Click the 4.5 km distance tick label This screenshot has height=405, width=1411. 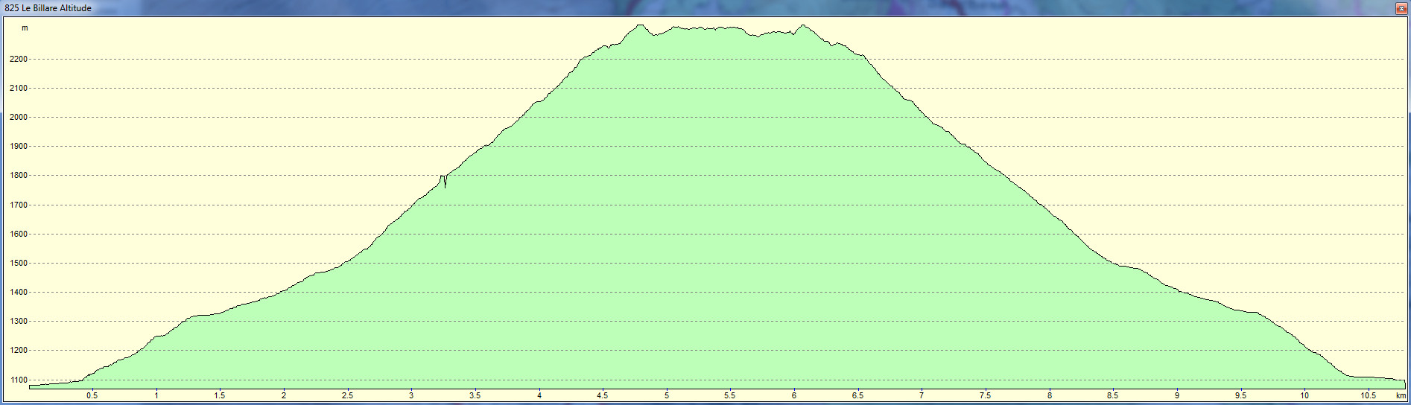(602, 395)
